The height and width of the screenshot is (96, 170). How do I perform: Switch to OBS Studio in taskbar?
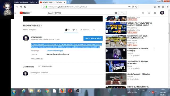tap(78, 91)
